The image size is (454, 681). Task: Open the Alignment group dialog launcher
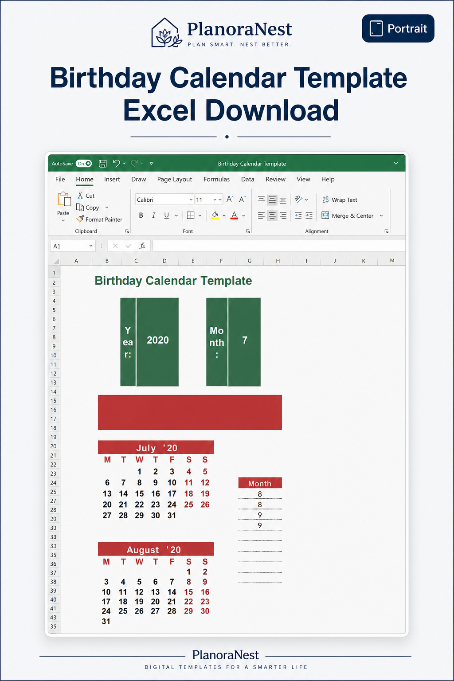click(387, 231)
